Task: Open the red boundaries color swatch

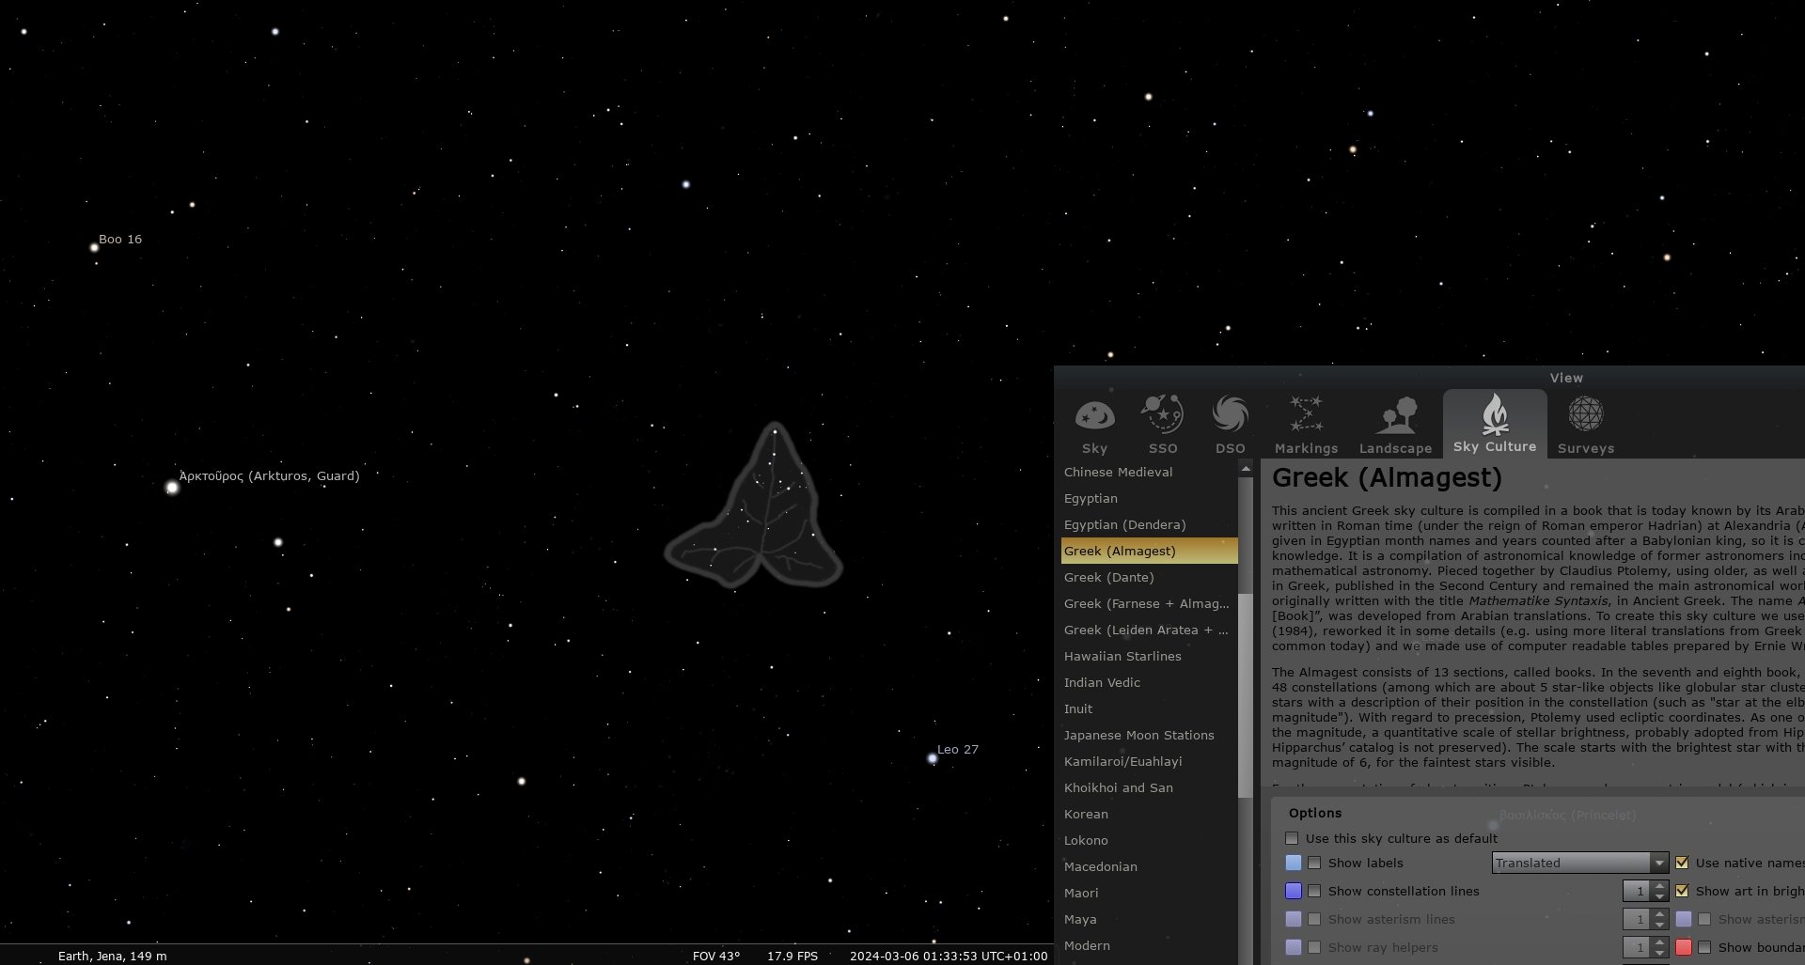Action: [x=1684, y=947]
